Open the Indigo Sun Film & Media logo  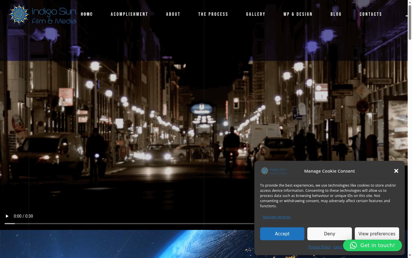coord(43,14)
